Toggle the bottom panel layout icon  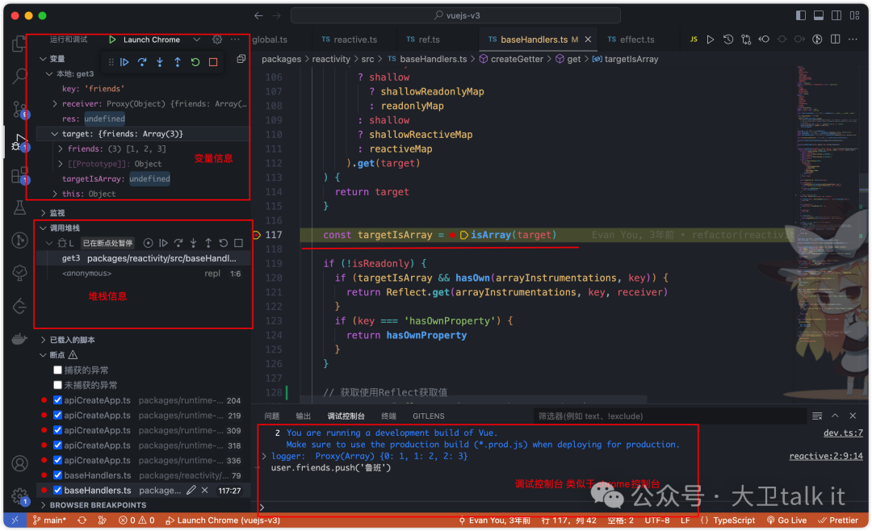(x=819, y=15)
